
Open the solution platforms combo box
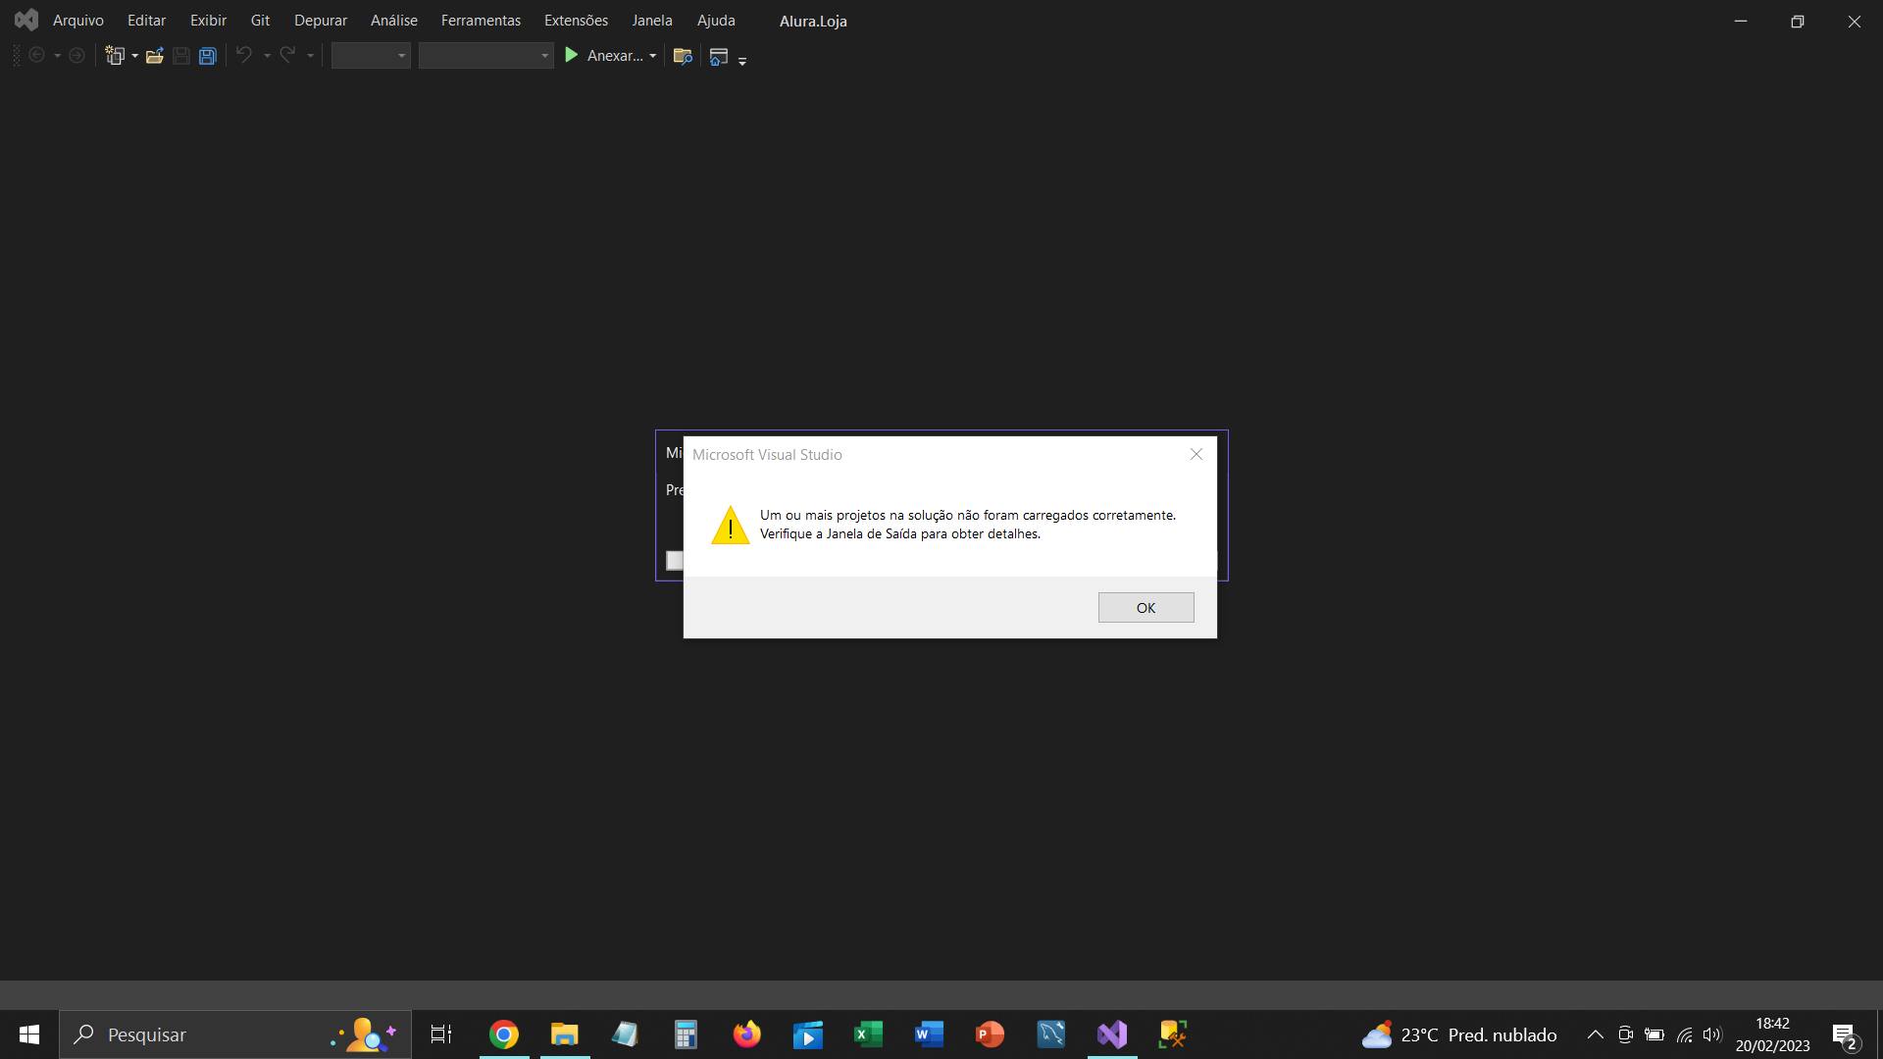[x=486, y=56]
